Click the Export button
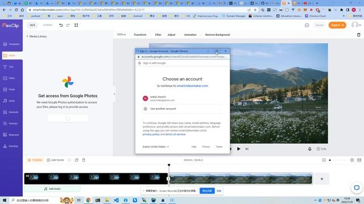This screenshot has height=204, width=364. point(337,25)
